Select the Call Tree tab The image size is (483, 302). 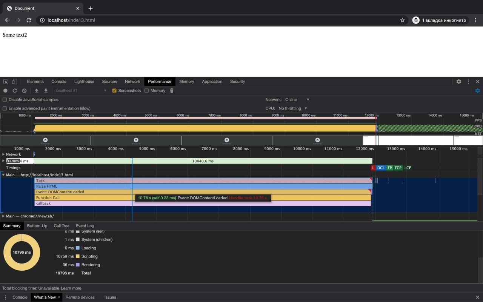click(x=62, y=226)
